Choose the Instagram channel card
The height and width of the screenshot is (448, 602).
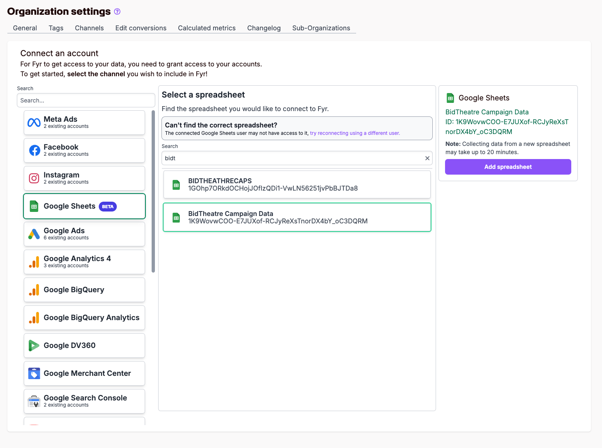click(x=84, y=178)
